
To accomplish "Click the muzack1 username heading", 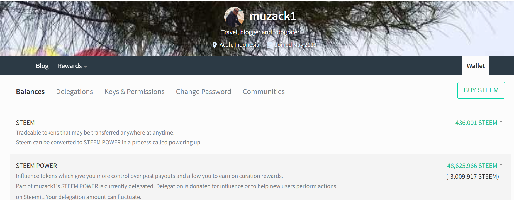I will [x=272, y=16].
